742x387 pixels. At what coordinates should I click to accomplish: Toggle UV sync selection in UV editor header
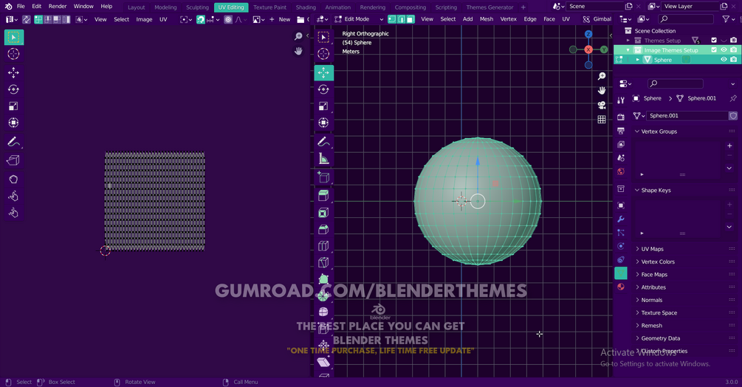click(26, 19)
